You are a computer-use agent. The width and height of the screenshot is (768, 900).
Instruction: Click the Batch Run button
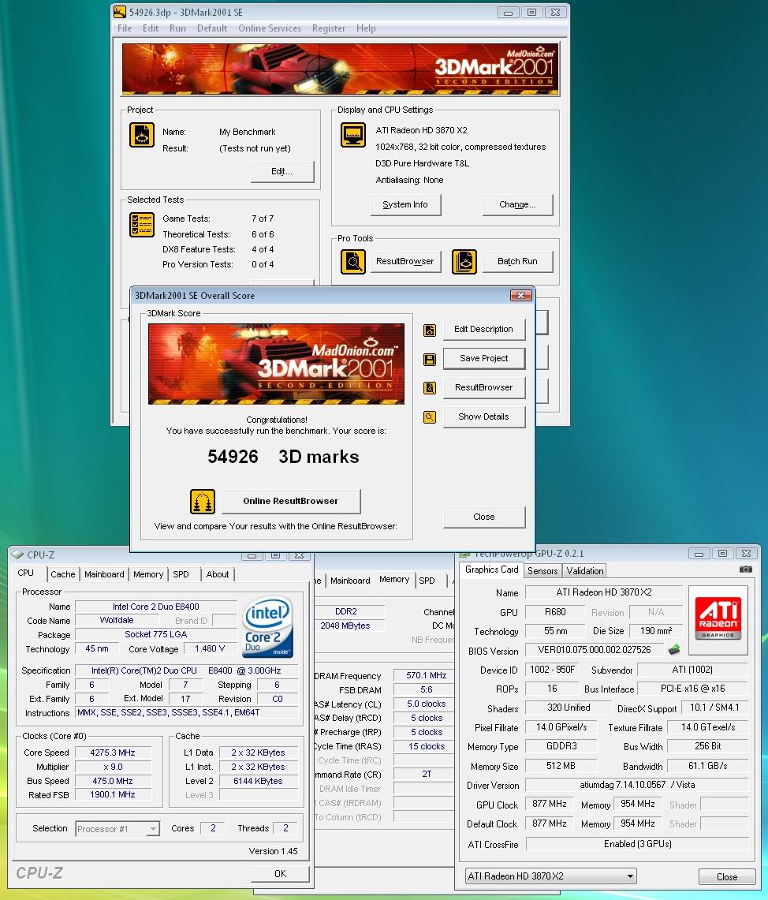pyautogui.click(x=517, y=261)
